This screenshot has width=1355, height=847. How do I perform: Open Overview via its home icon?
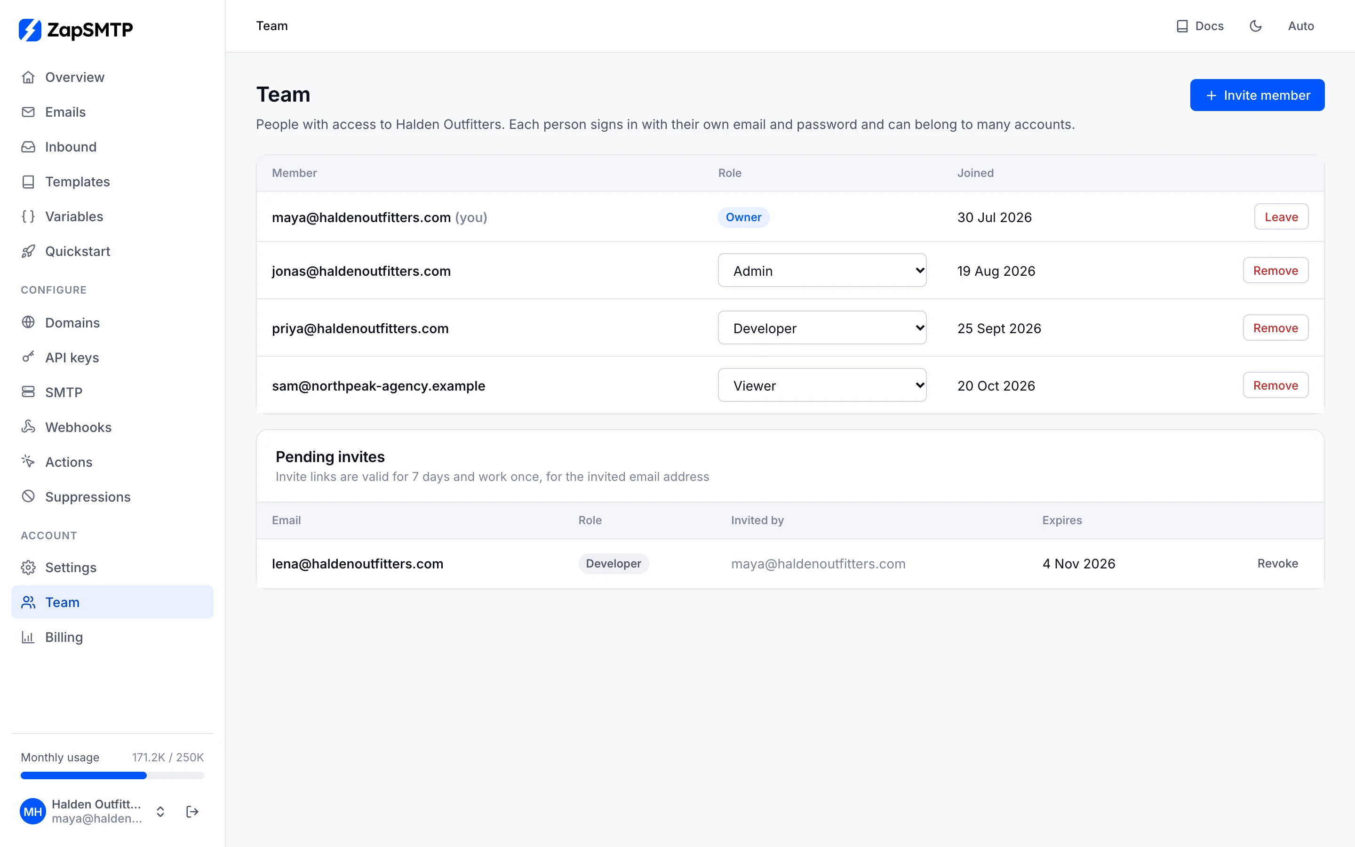tap(28, 77)
